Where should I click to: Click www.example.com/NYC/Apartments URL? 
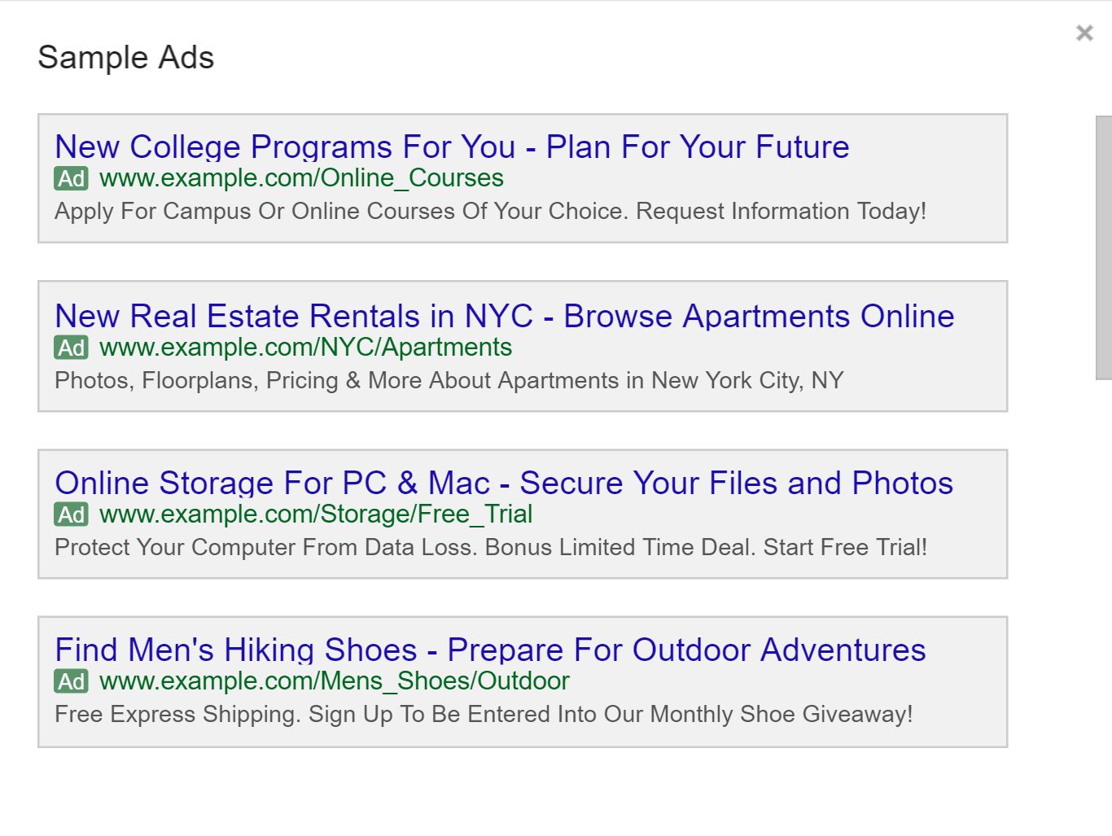305,348
